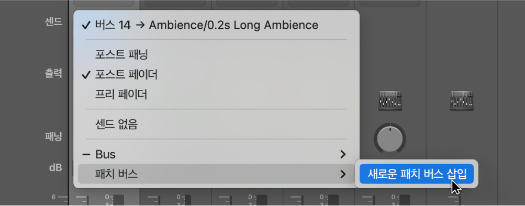Click the 센드 row label
The width and height of the screenshot is (525, 206).
coord(53,22)
